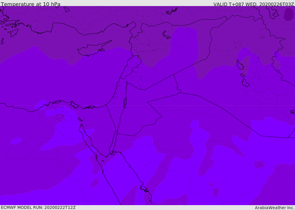Click the dark purple oval at top right

click(289, 14)
